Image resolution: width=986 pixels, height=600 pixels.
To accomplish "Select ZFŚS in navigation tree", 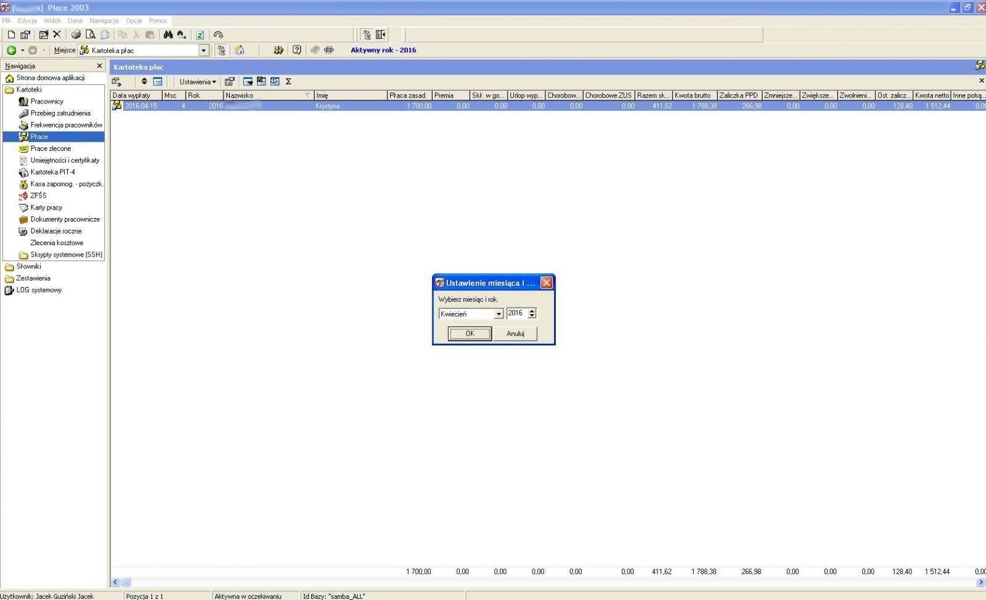I will (38, 196).
